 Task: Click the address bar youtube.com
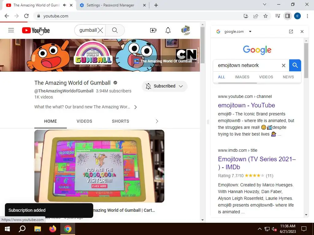tap(56, 16)
